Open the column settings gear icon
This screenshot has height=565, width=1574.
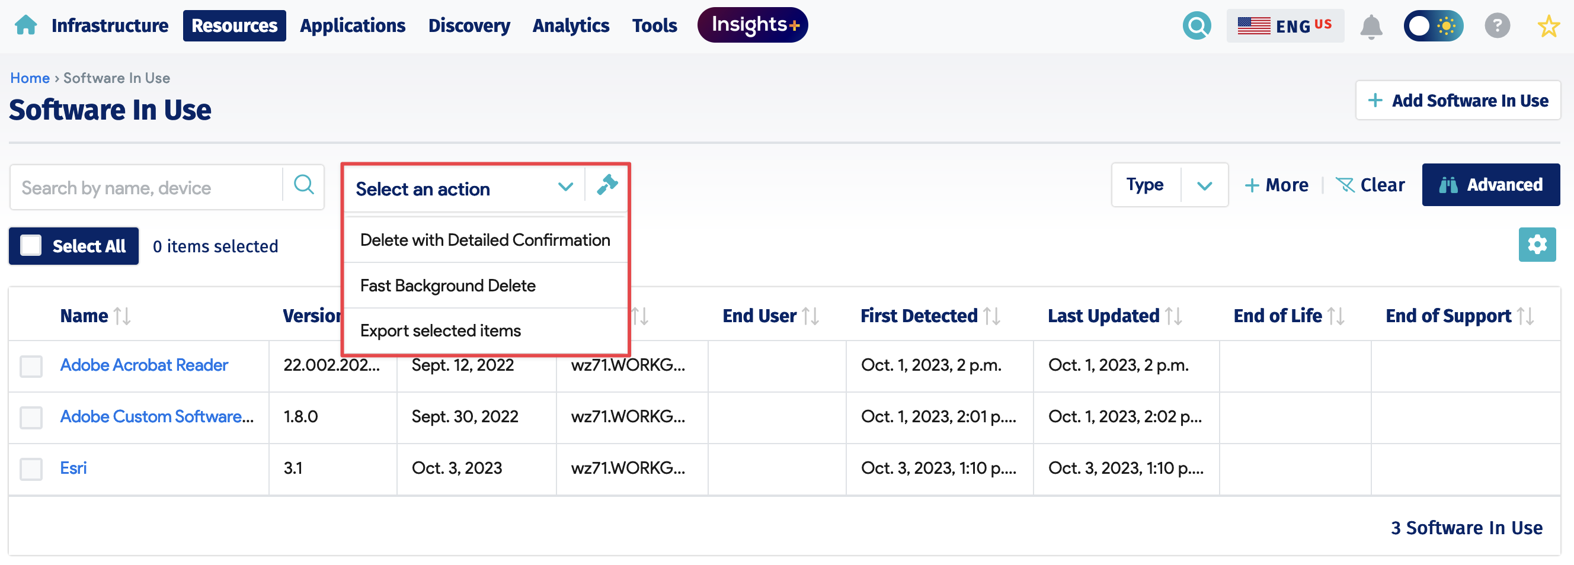[x=1536, y=245]
